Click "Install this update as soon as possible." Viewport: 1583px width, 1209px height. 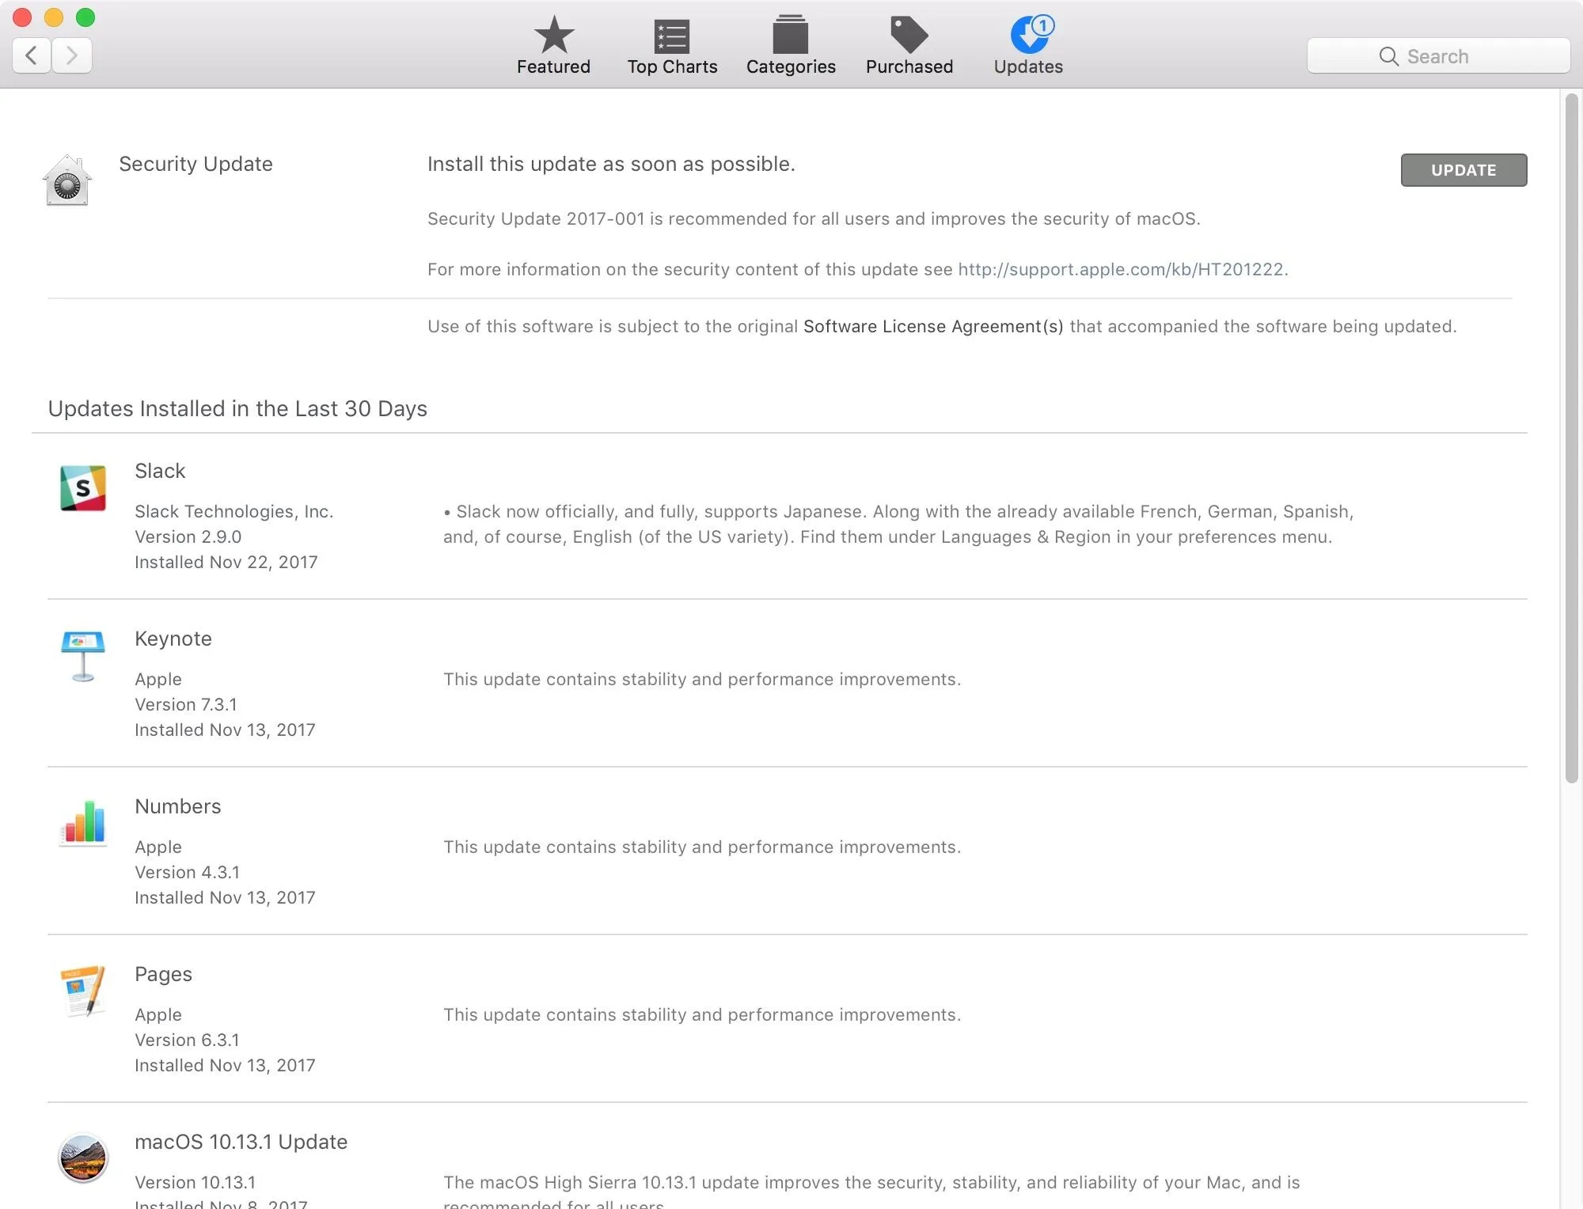[x=611, y=164]
